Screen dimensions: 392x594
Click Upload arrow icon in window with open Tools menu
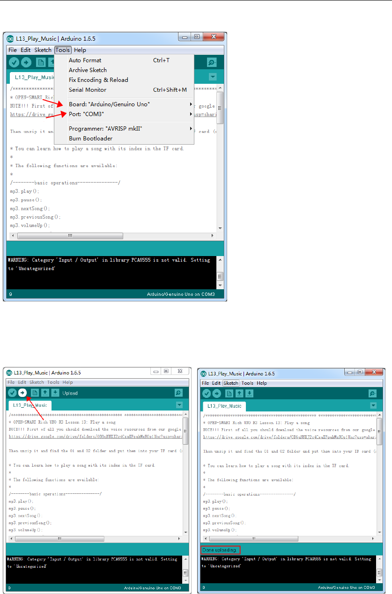click(26, 62)
